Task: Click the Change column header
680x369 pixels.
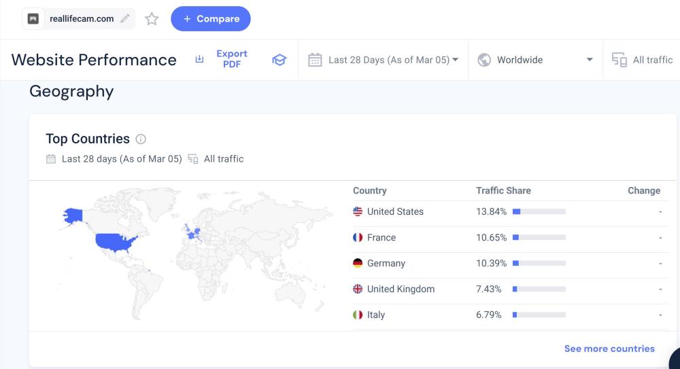Action: click(x=643, y=190)
